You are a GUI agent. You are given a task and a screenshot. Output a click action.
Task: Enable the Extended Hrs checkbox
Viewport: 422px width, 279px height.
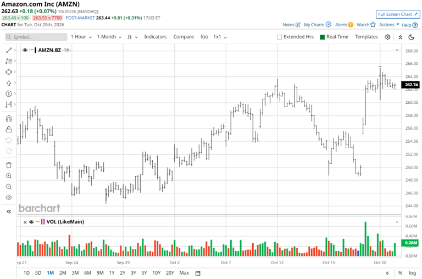(x=279, y=37)
